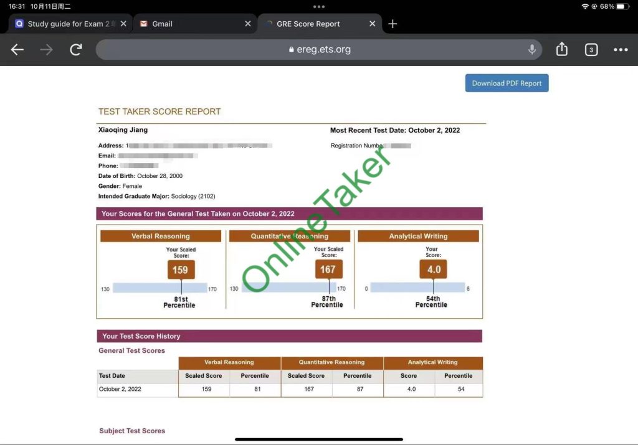Click the status bar time 16:31

tap(17, 6)
